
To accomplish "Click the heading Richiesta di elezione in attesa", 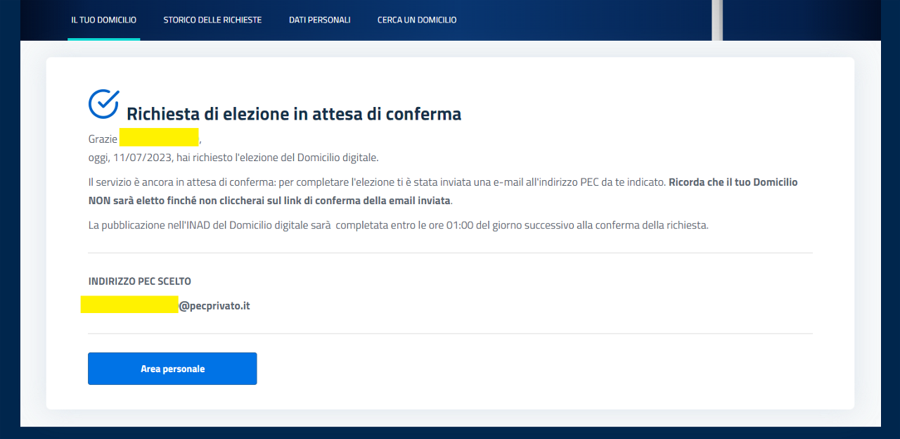I will click(x=293, y=114).
